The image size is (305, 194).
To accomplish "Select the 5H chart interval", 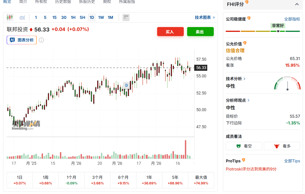I will coord(82,18).
